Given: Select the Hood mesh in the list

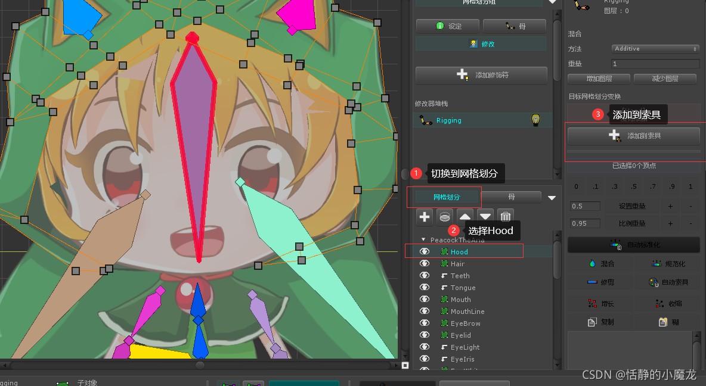Looking at the screenshot, I should pos(459,252).
